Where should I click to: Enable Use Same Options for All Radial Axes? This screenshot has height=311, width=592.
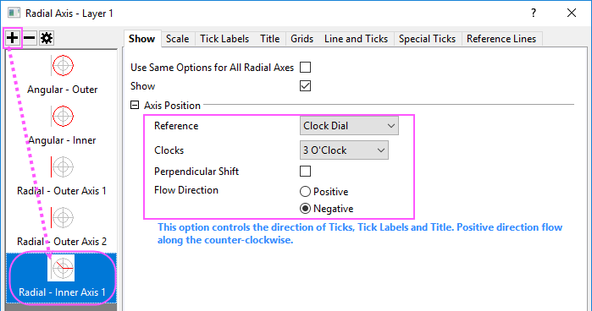pos(305,68)
